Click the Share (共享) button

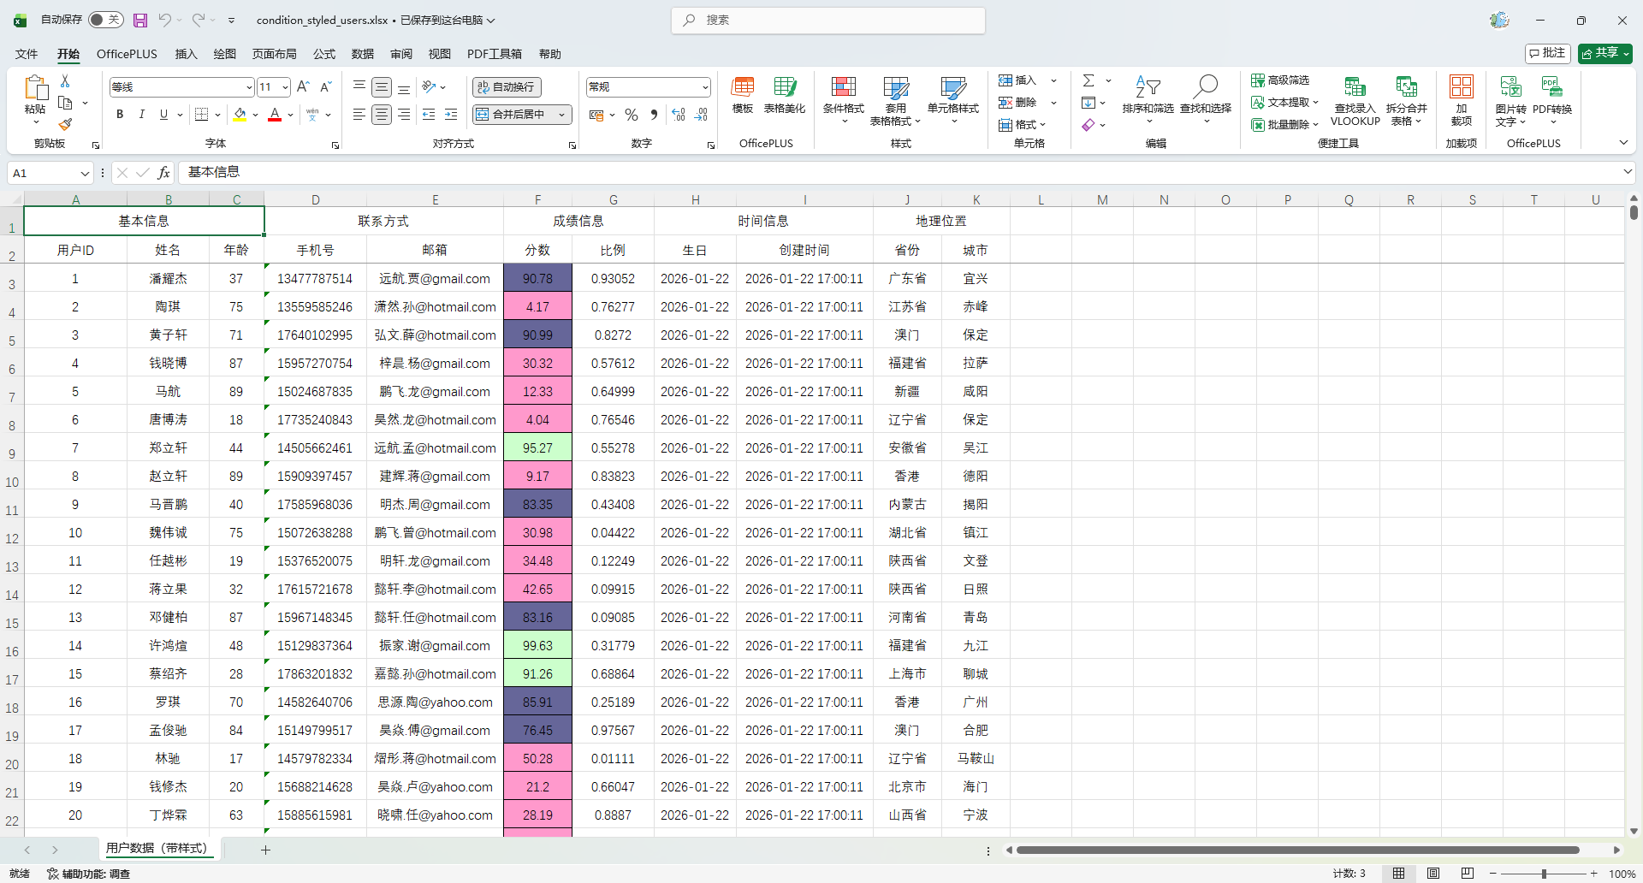pos(1604,53)
